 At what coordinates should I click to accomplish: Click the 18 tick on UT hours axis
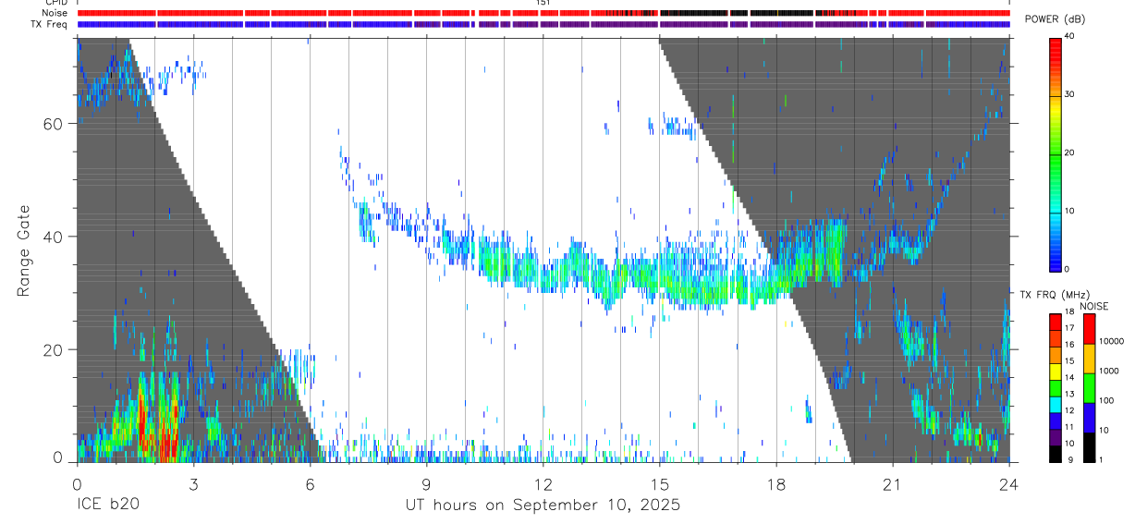point(775,484)
